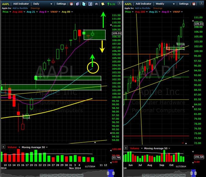Image resolution: width=206 pixels, height=177 pixels.
Task: Jump to Today in Weekly chart navigator
Action: click(x=182, y=175)
